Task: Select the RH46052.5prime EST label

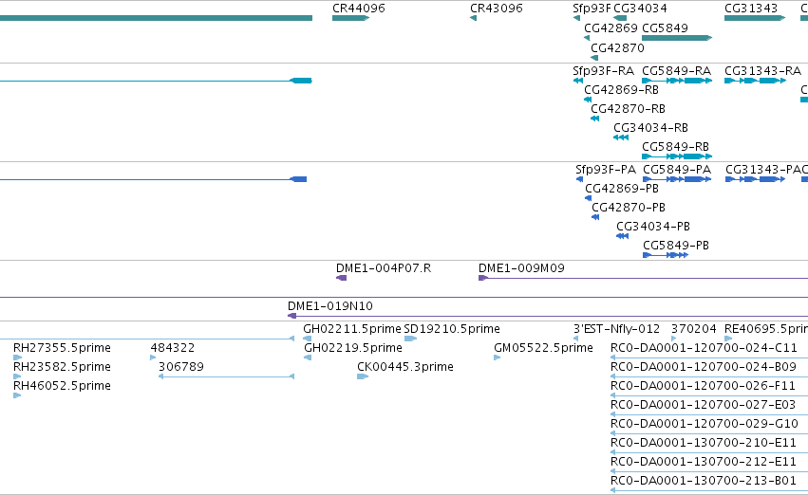Action: (x=62, y=386)
